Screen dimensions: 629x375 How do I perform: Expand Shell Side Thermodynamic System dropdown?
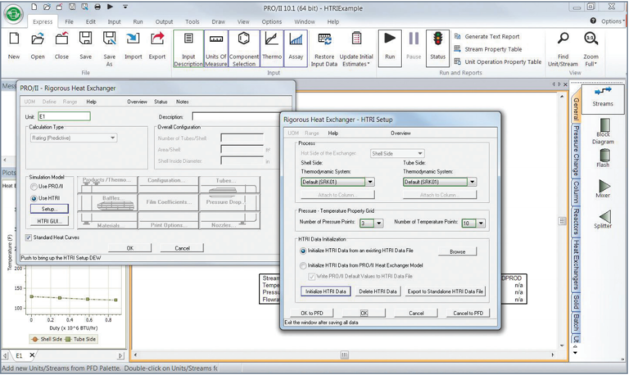coord(370,182)
